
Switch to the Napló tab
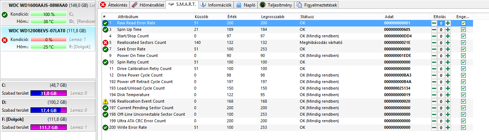click(246, 5)
